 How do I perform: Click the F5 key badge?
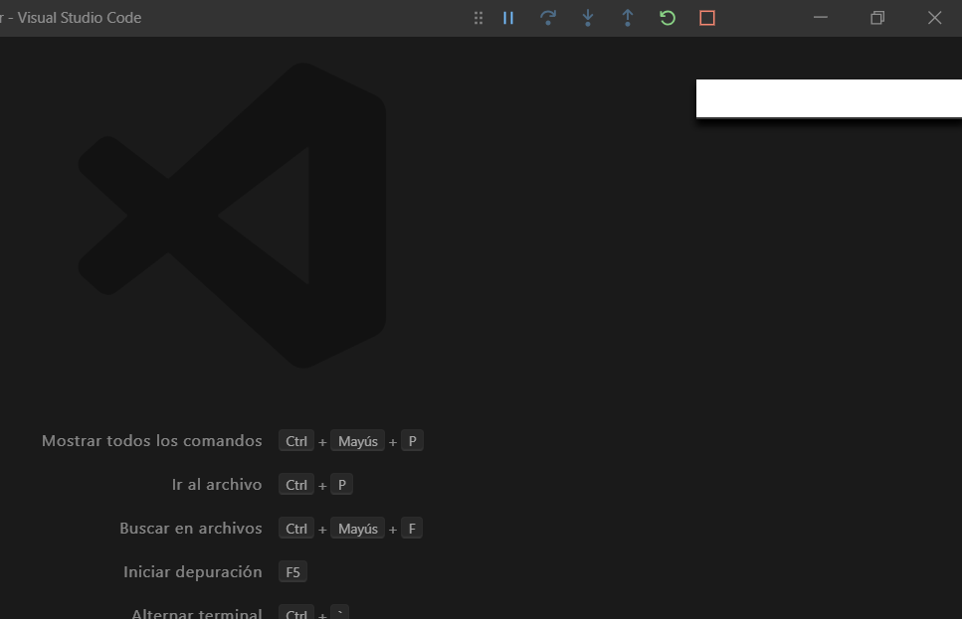[x=292, y=571]
